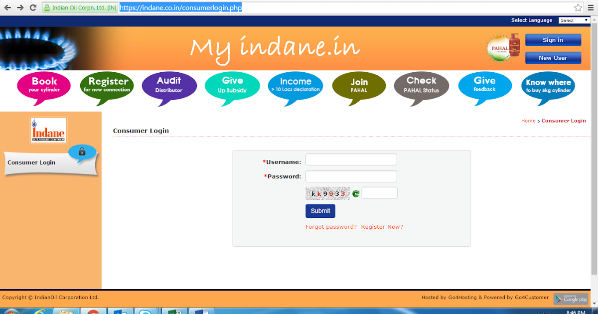Click the green padlock site identity badge

click(80, 8)
